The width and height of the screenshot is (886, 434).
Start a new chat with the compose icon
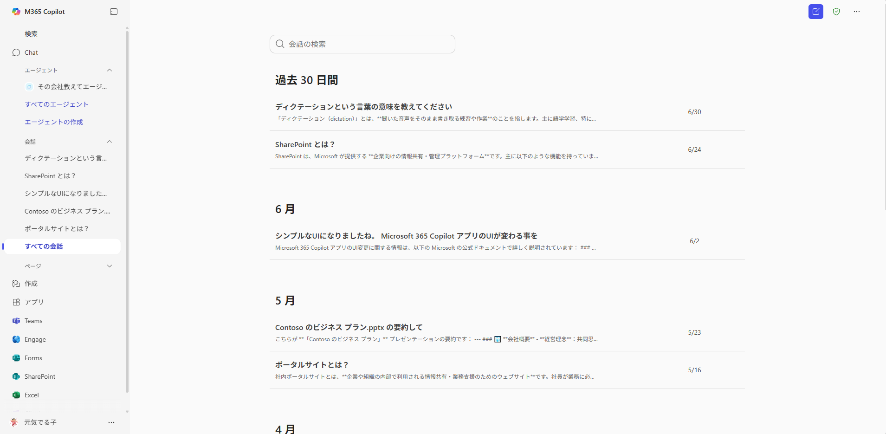point(816,12)
